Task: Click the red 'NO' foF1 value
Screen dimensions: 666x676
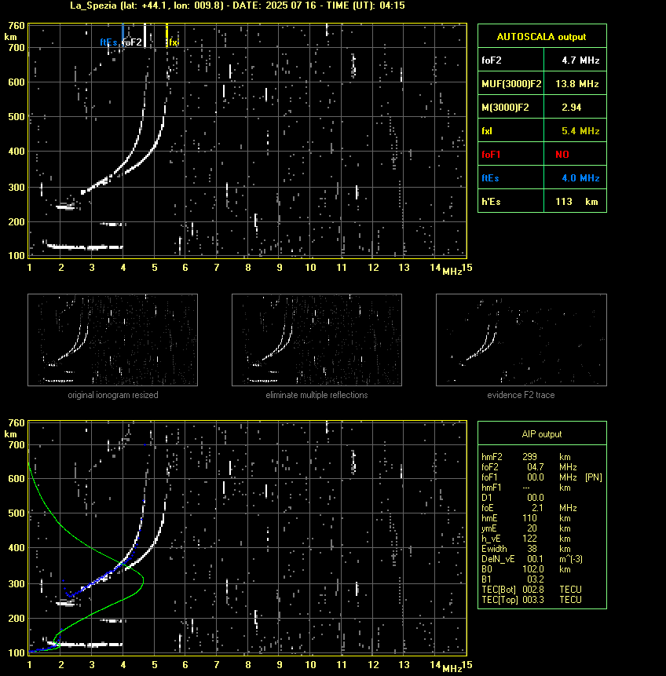Action: 562,155
